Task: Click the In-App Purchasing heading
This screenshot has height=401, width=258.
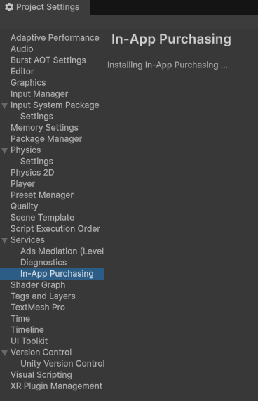Action: coord(171,39)
